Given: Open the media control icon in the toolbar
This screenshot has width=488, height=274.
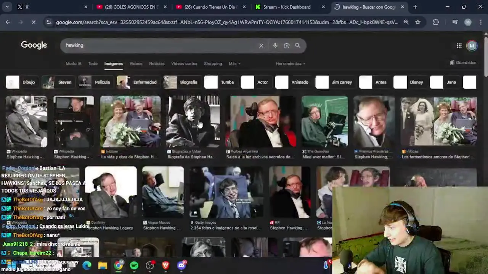Looking at the screenshot, I should click(x=455, y=22).
